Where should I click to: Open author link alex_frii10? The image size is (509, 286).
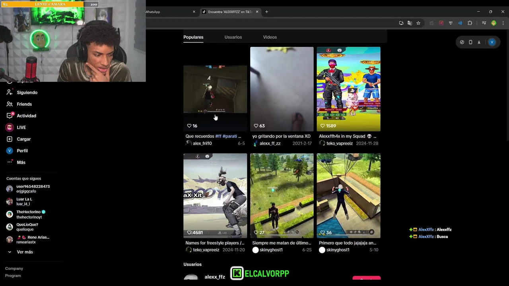tap(202, 143)
